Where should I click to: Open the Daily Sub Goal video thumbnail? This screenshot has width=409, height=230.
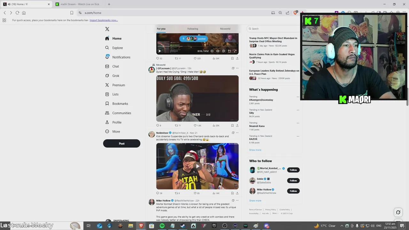click(x=197, y=98)
